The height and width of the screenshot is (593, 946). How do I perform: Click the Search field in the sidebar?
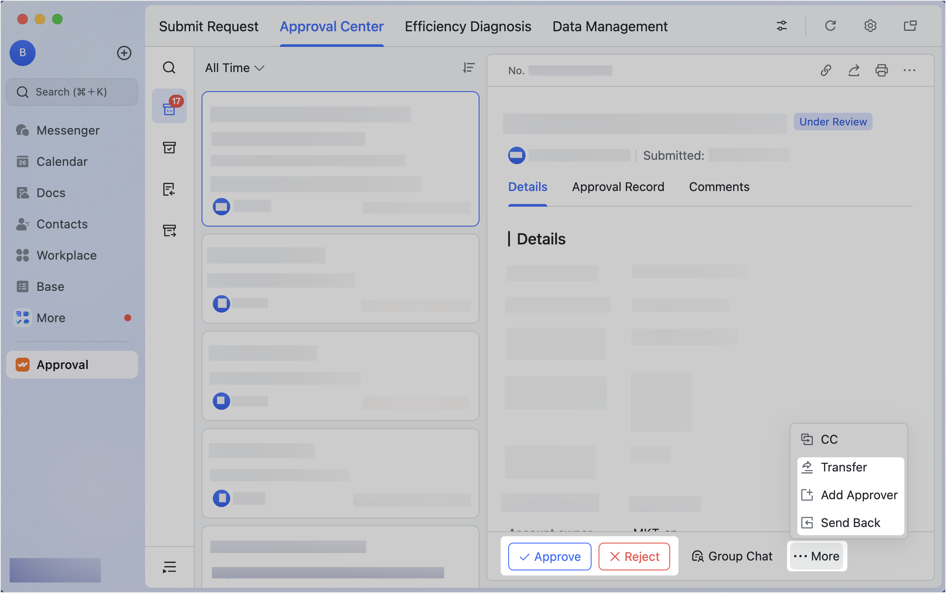72,92
